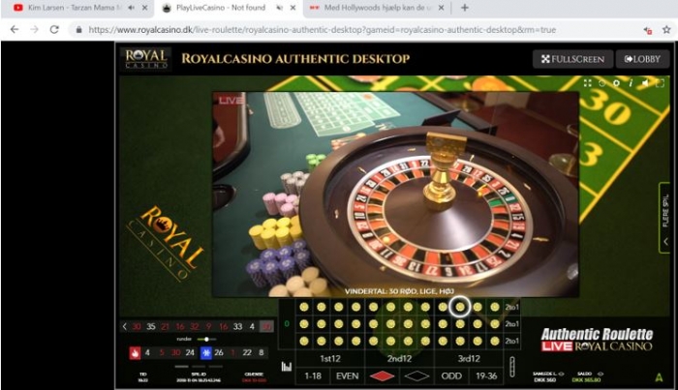The width and height of the screenshot is (678, 390).
Task: Open the game settings gear icon
Action: tap(616, 83)
